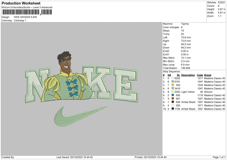Image resolution: width=227 pixels, height=160 pixels.
Task: Click the 'Page 1 of 1' footer text
Action: (219, 157)
